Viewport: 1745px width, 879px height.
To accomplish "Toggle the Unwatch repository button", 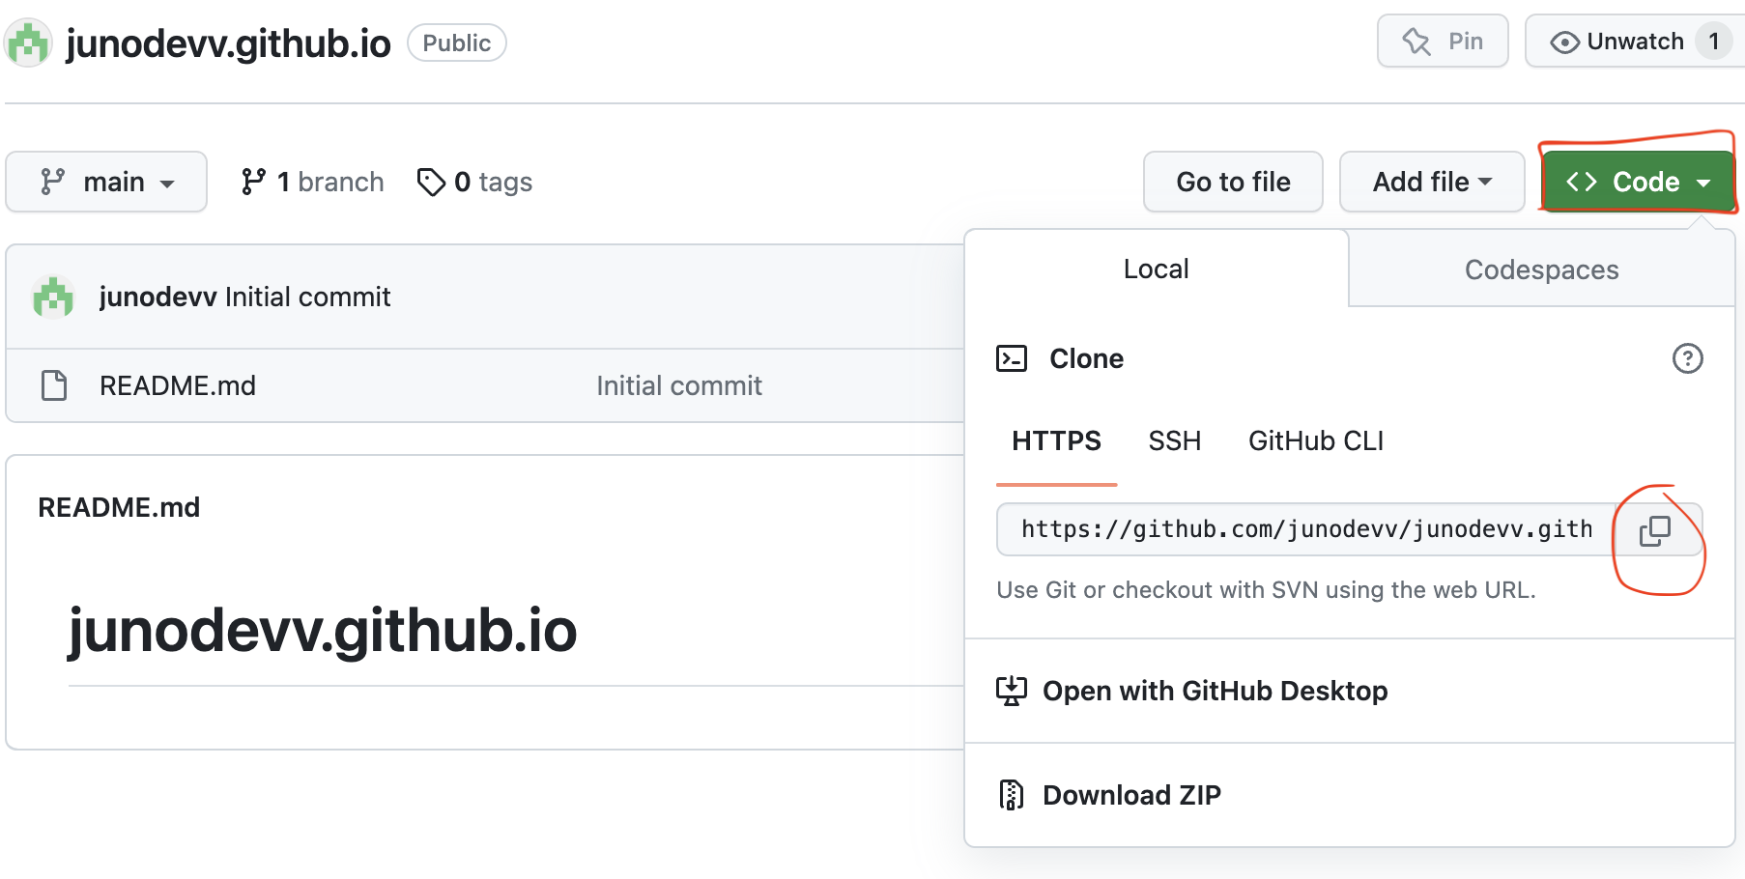I will 1634,42.
